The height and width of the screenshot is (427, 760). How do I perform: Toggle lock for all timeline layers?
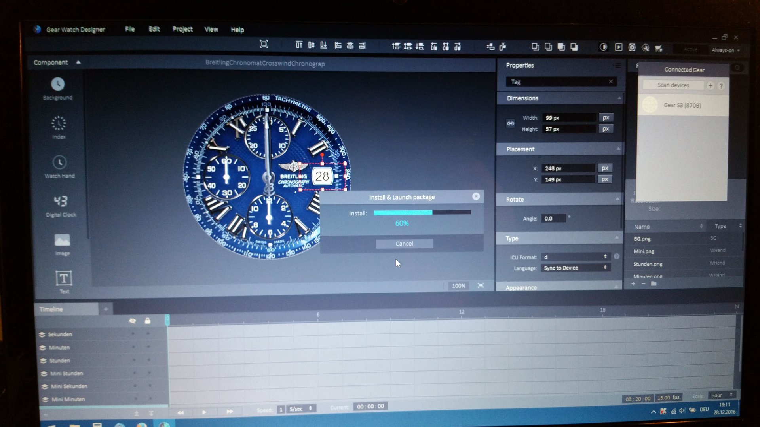pyautogui.click(x=148, y=321)
